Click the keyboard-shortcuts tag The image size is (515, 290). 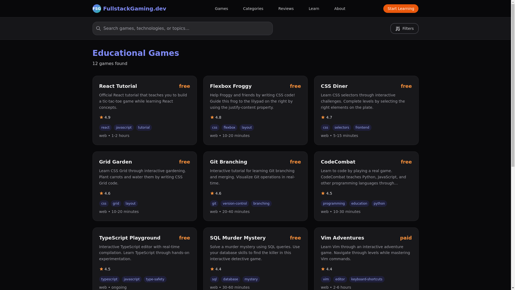pyautogui.click(x=367, y=279)
